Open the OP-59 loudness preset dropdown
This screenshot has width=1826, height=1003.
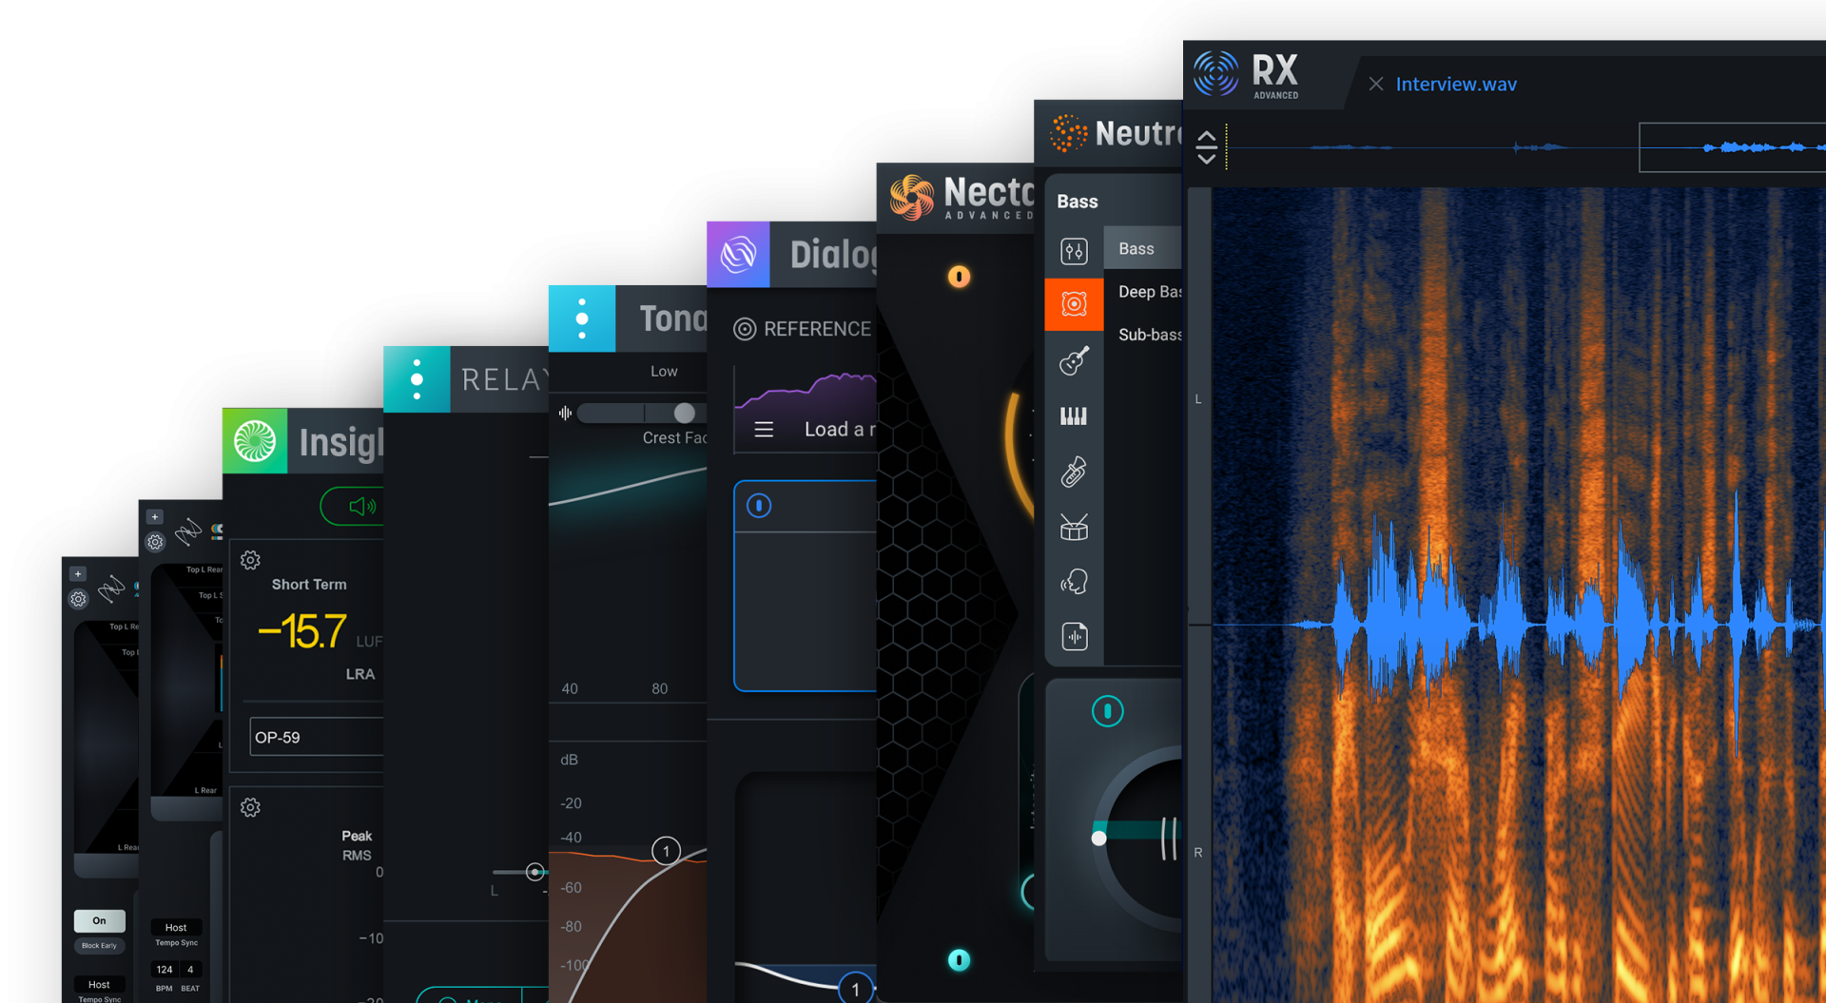[317, 737]
